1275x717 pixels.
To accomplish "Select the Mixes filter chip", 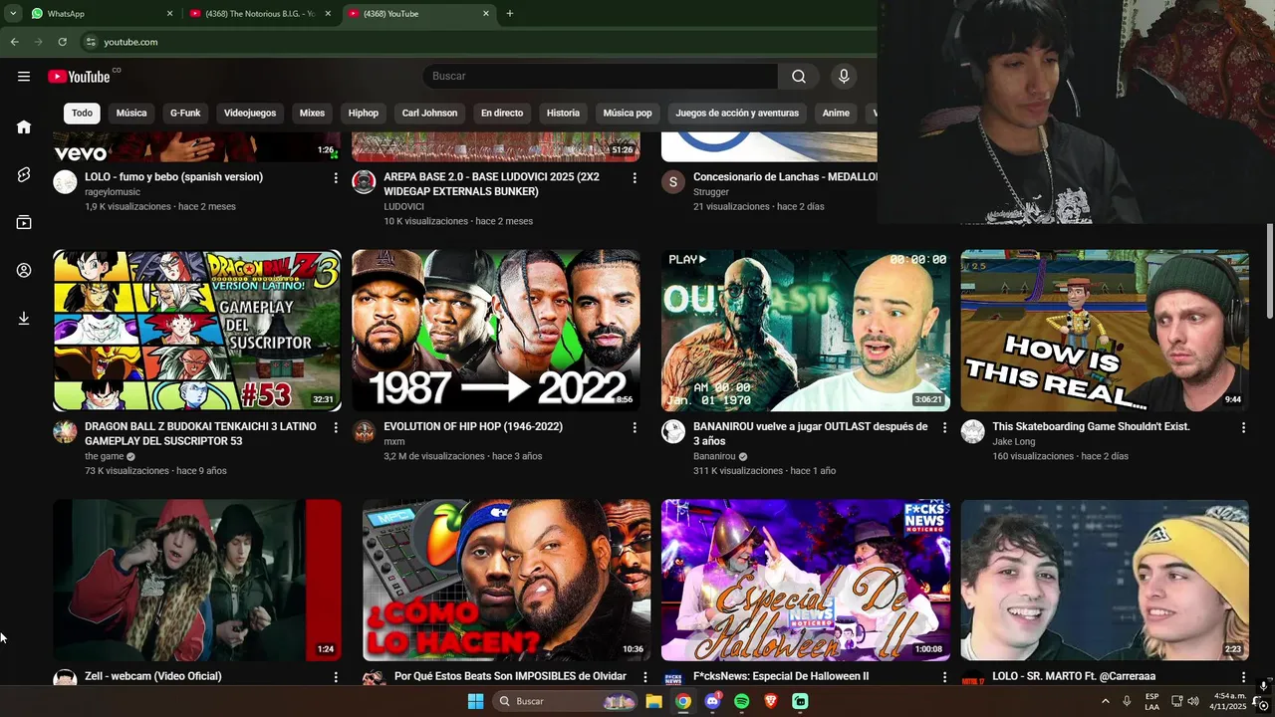I will (x=312, y=114).
